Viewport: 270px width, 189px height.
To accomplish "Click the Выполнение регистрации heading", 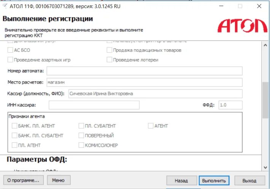I will coord(48,19).
